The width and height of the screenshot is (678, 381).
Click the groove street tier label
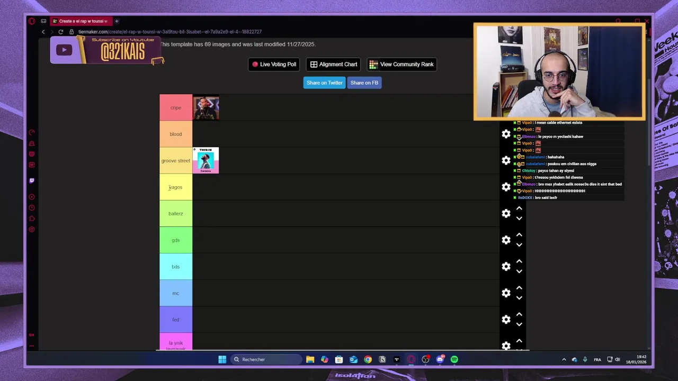coord(176,160)
